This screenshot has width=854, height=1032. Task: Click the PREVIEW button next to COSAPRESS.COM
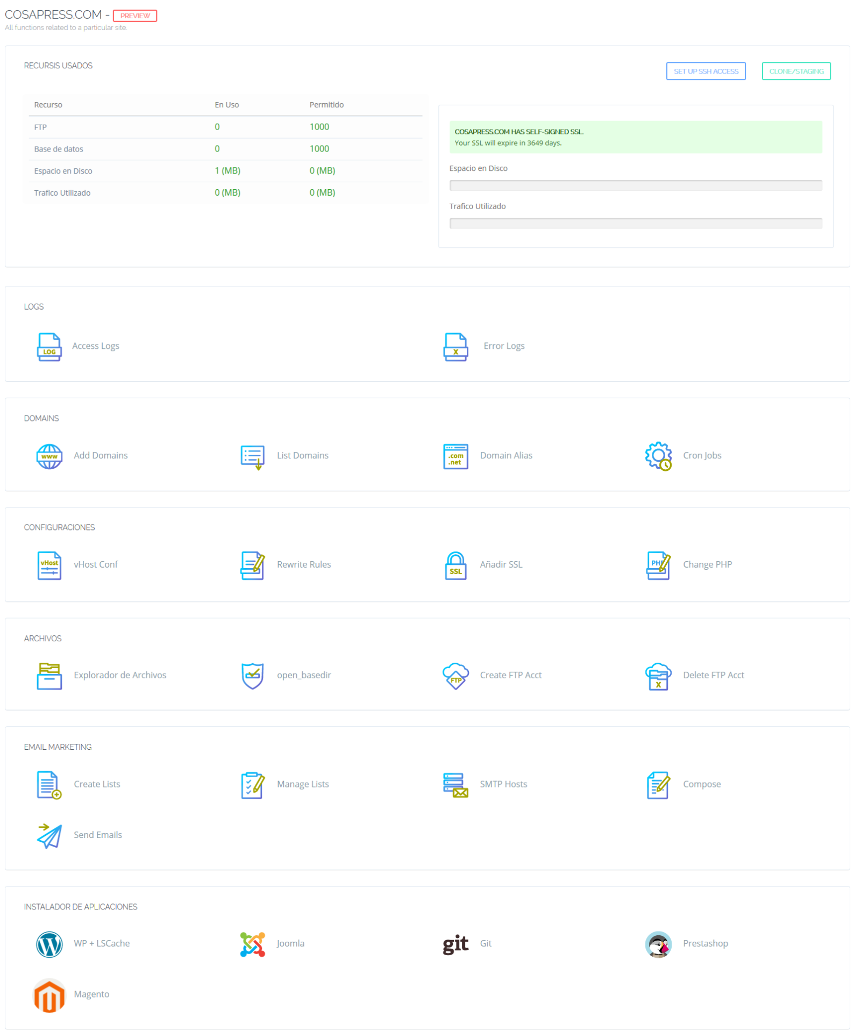(135, 16)
